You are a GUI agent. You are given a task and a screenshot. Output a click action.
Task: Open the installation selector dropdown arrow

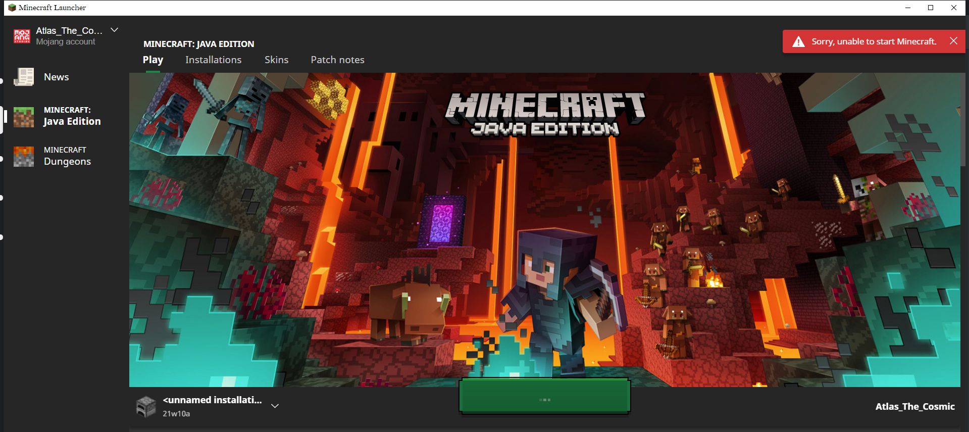click(275, 406)
